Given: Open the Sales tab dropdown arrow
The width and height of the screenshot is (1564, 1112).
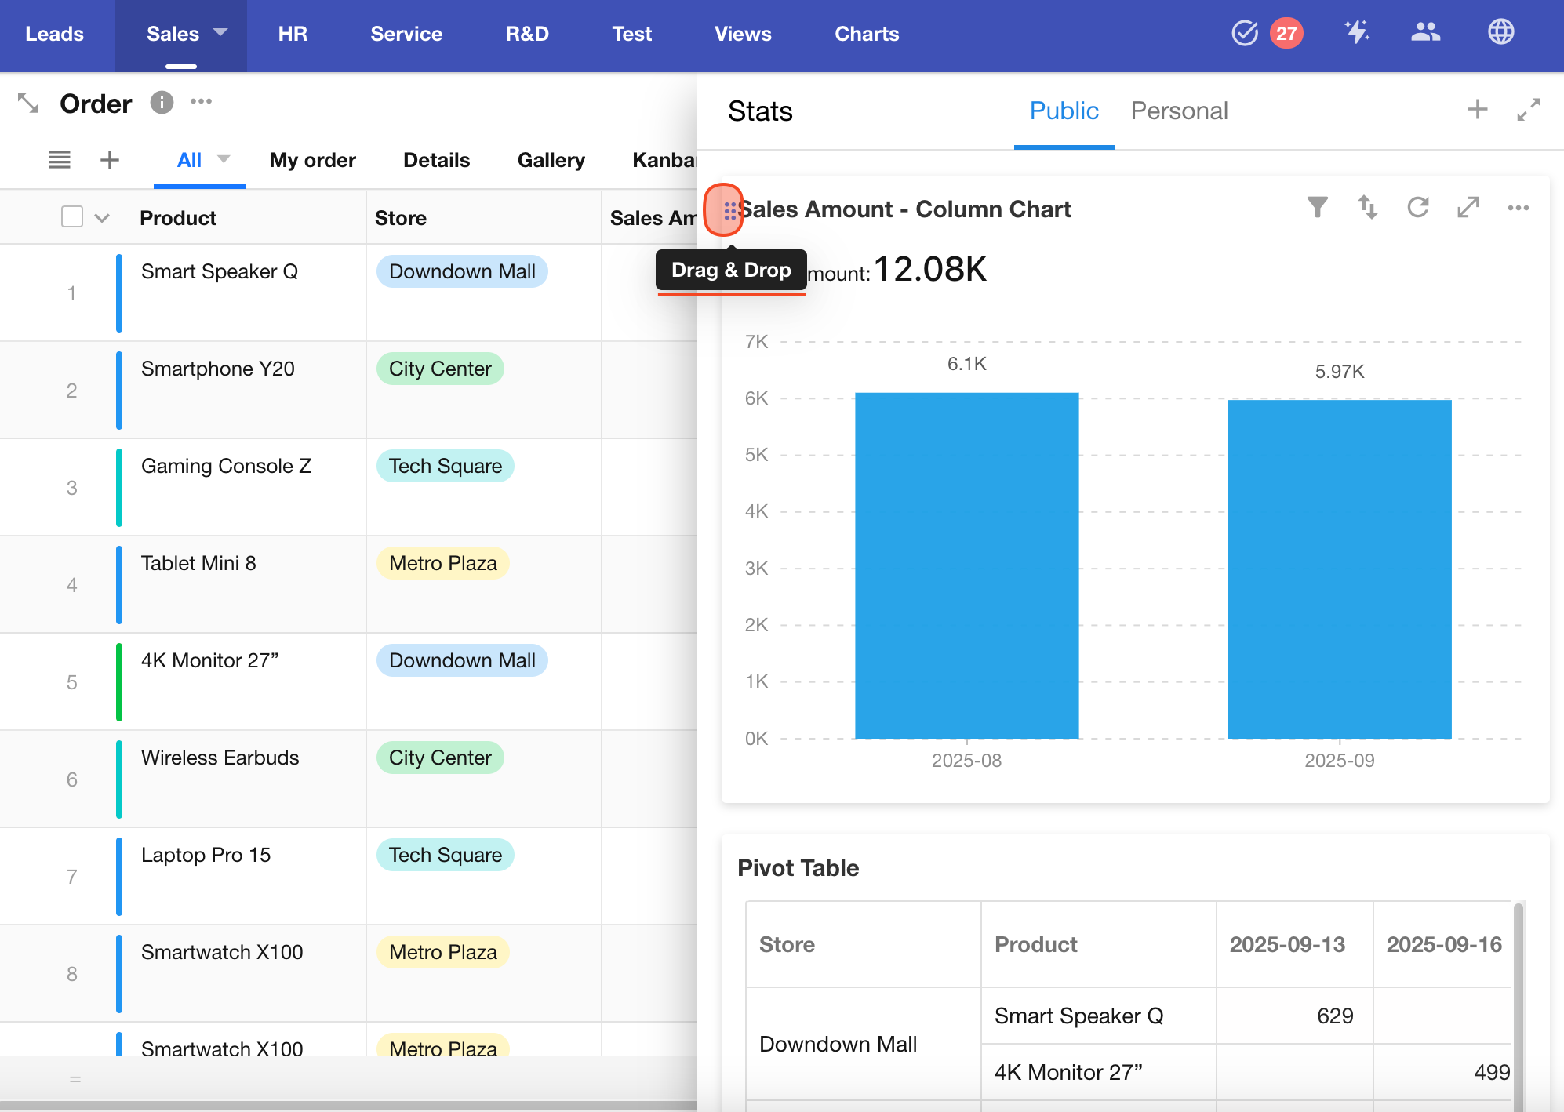Looking at the screenshot, I should point(220,32).
